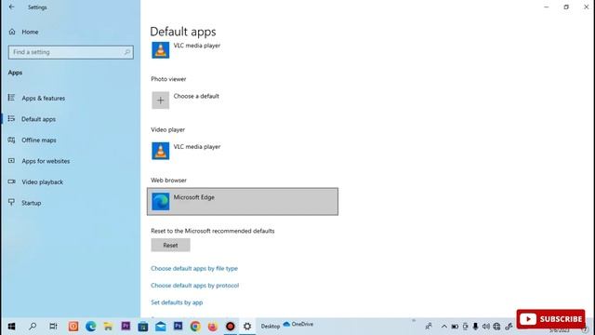
Task: Choose a default Photo viewer plus icon
Action: click(x=161, y=100)
